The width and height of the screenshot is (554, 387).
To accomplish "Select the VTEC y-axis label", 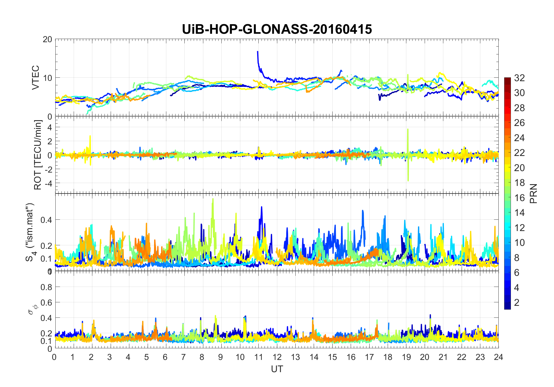I will coord(36,77).
